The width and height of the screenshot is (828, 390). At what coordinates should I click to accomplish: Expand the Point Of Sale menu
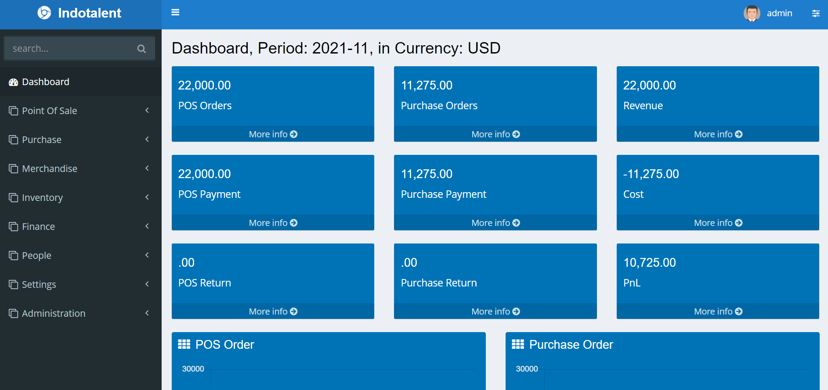click(x=49, y=111)
